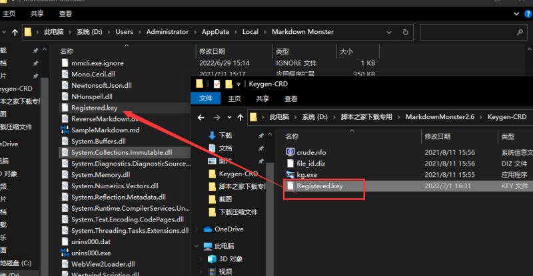Screen dimensions: 533x276
Task: Select unins000.dat file
Action: click(x=91, y=241)
